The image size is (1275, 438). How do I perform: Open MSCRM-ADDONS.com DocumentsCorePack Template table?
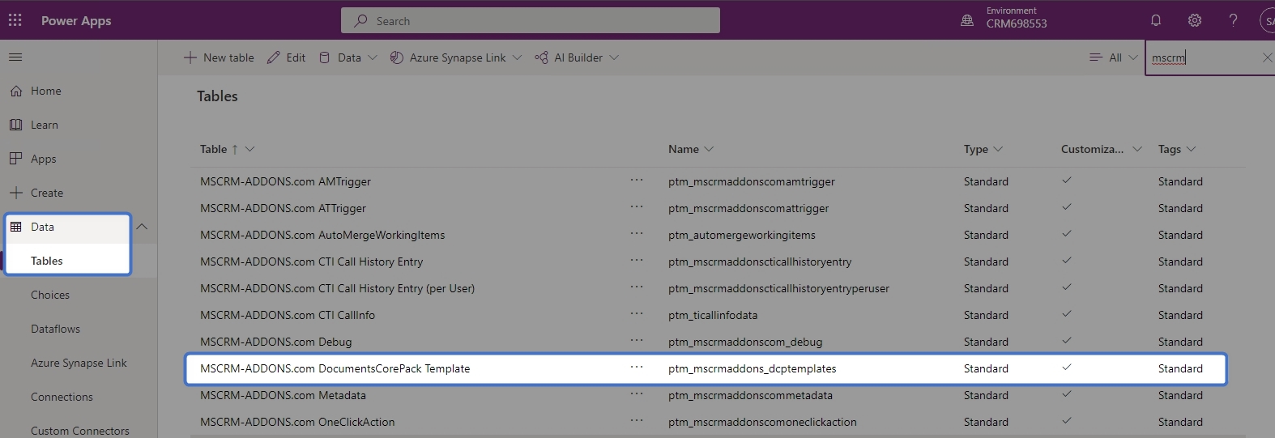(x=335, y=368)
